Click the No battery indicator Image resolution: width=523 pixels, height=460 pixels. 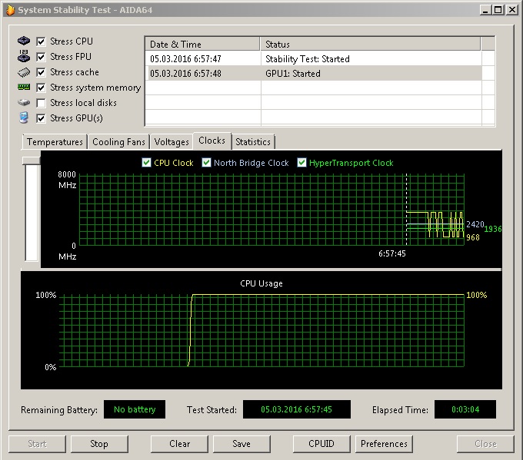(x=135, y=409)
